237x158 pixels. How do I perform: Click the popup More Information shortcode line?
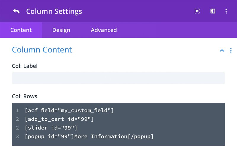point(89,137)
